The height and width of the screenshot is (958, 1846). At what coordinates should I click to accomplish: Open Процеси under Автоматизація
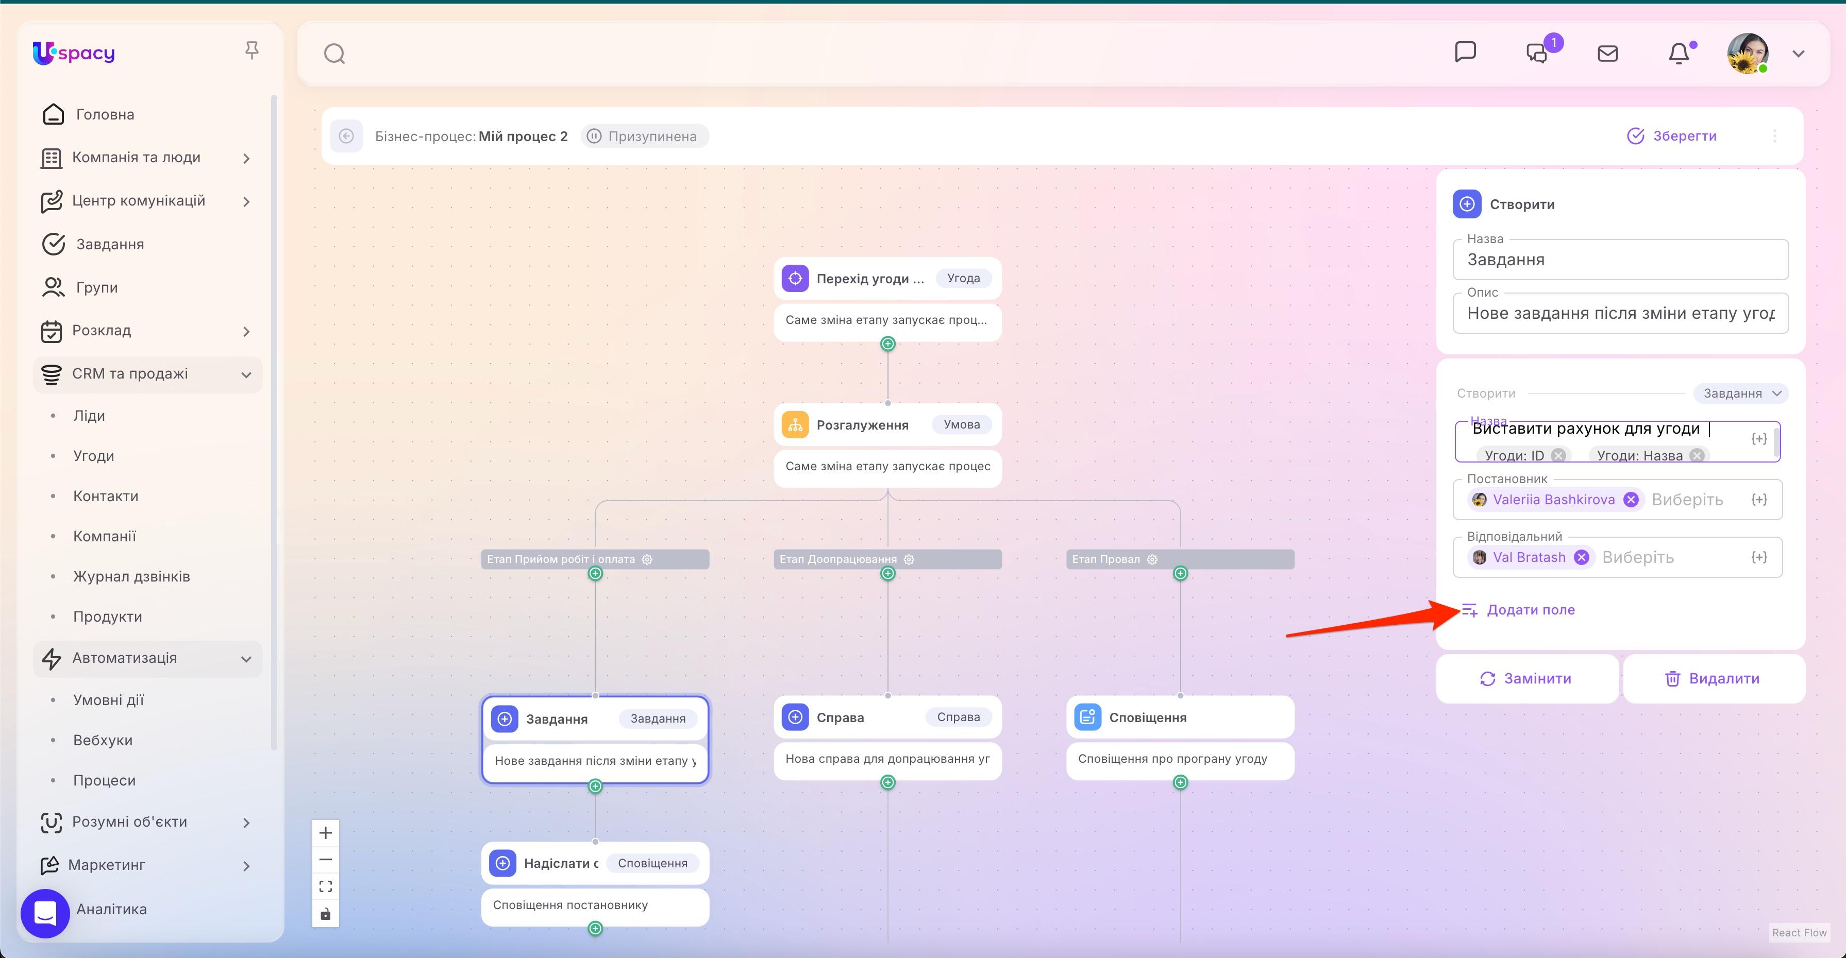pos(104,780)
